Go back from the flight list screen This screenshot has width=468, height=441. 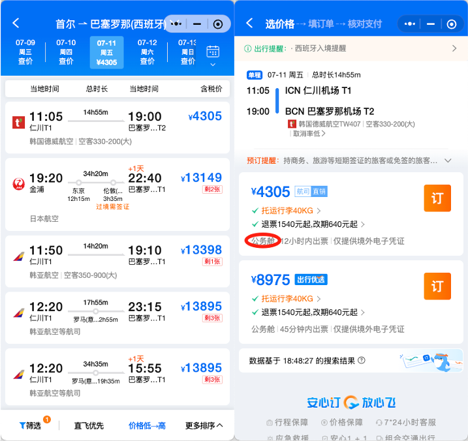coord(16,23)
